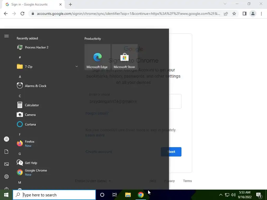Click the Chrome address bar URL
267x200 pixels.
[x=128, y=14]
